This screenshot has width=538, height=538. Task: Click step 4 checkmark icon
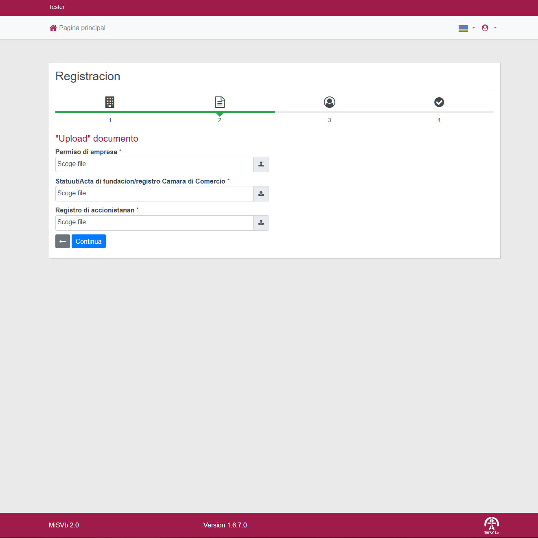click(x=439, y=102)
